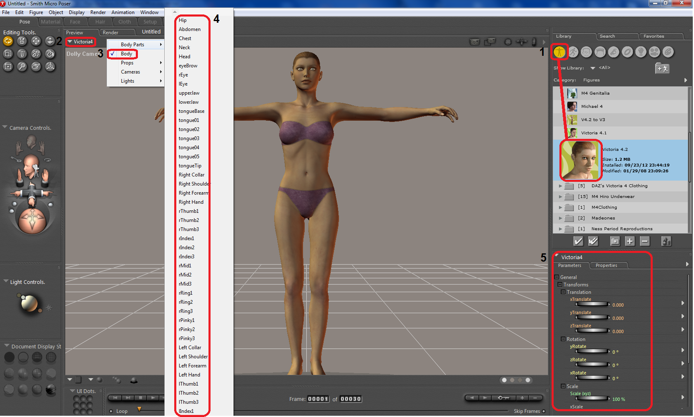Screen dimensions: 694x417
Task: Open the Face expressions library category
Action: 586,52
